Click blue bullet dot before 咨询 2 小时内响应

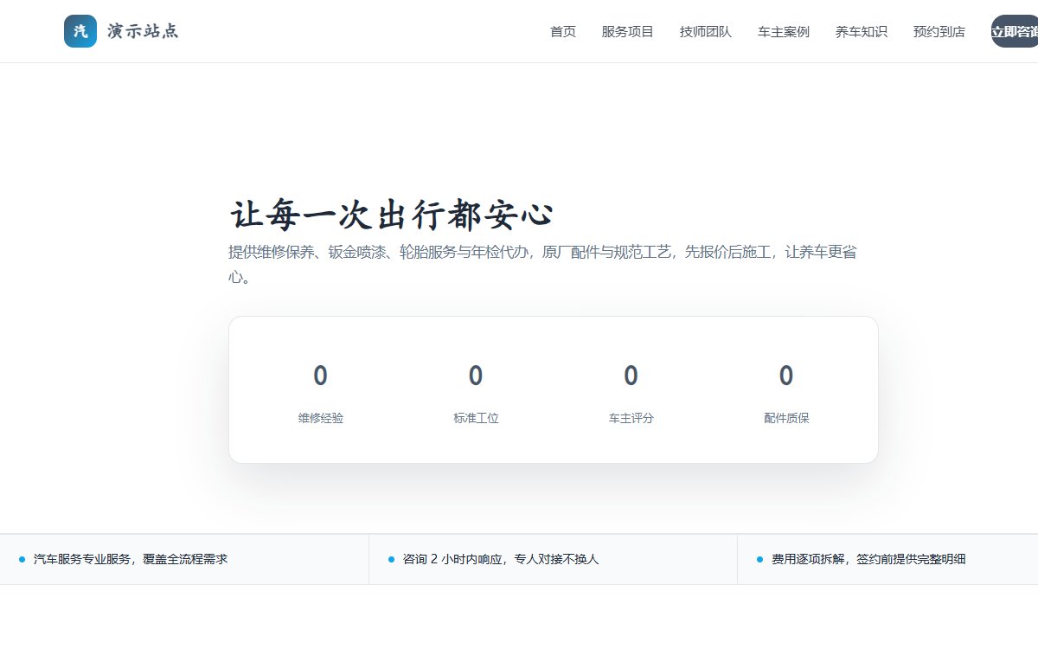pos(391,559)
